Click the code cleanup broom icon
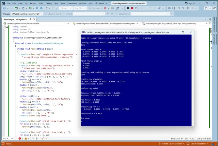The image size is (218, 146). pyautogui.click(x=43, y=139)
